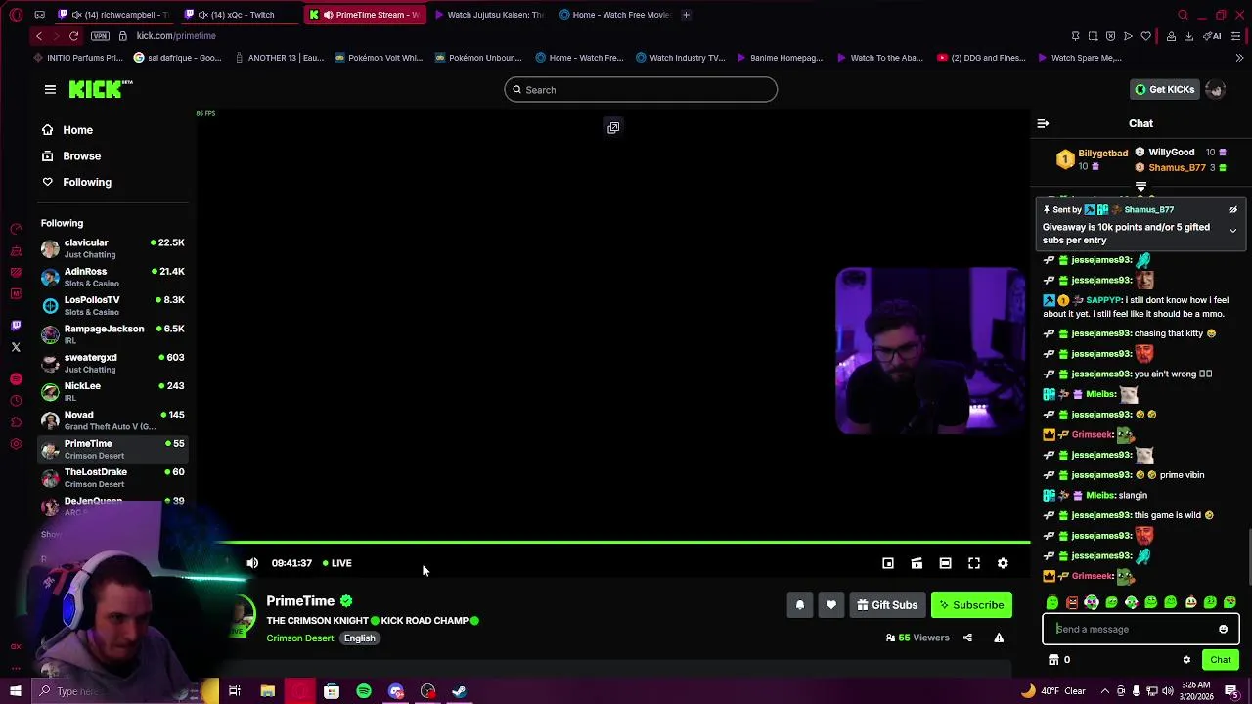Hide the pinned message with the eye icon
This screenshot has height=704, width=1252.
tap(1232, 209)
